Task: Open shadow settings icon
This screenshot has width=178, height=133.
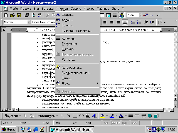Action: click(x=150, y=116)
